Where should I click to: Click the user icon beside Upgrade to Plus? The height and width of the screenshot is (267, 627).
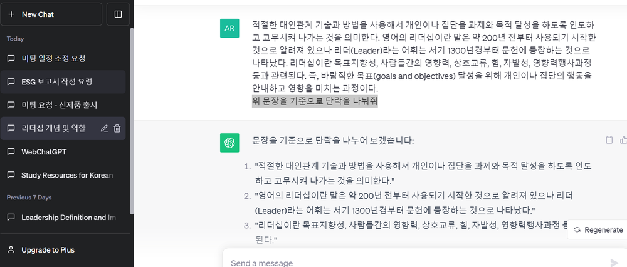coord(11,250)
